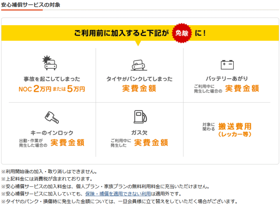280x204 pixels.
Task: Click the battery icon
Action: coord(227,65)
